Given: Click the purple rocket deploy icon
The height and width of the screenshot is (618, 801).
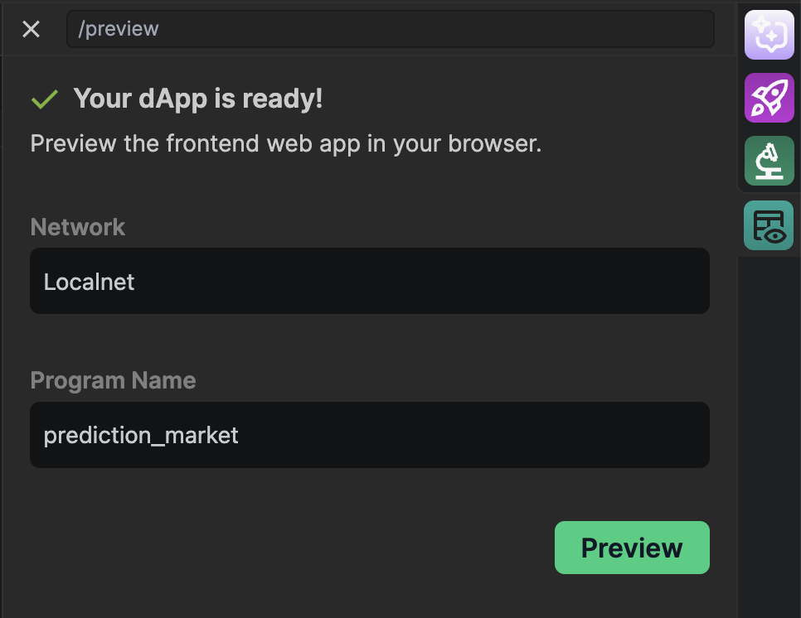Looking at the screenshot, I should tap(769, 98).
